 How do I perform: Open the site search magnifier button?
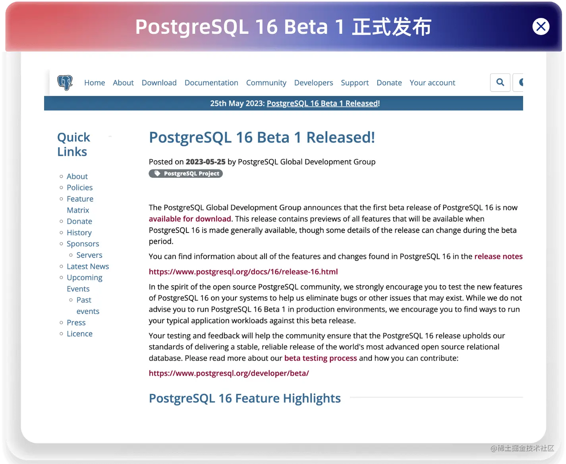click(500, 83)
